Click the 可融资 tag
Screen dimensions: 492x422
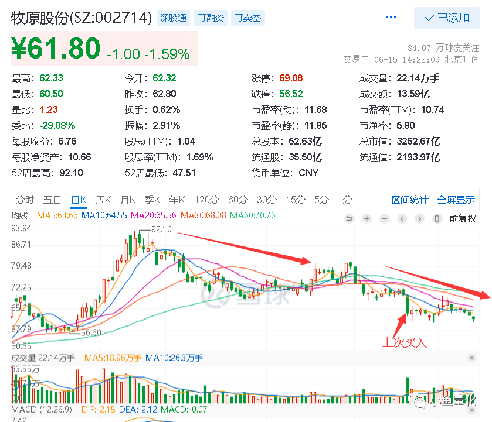211,18
